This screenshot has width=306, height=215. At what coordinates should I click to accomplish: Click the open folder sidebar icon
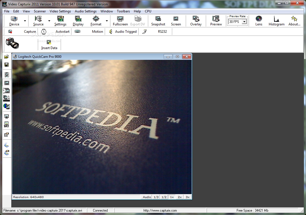[6, 57]
